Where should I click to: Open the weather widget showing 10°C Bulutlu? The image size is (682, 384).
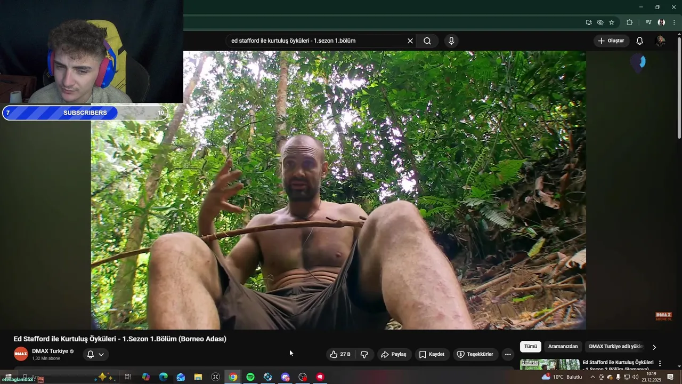(x=563, y=377)
